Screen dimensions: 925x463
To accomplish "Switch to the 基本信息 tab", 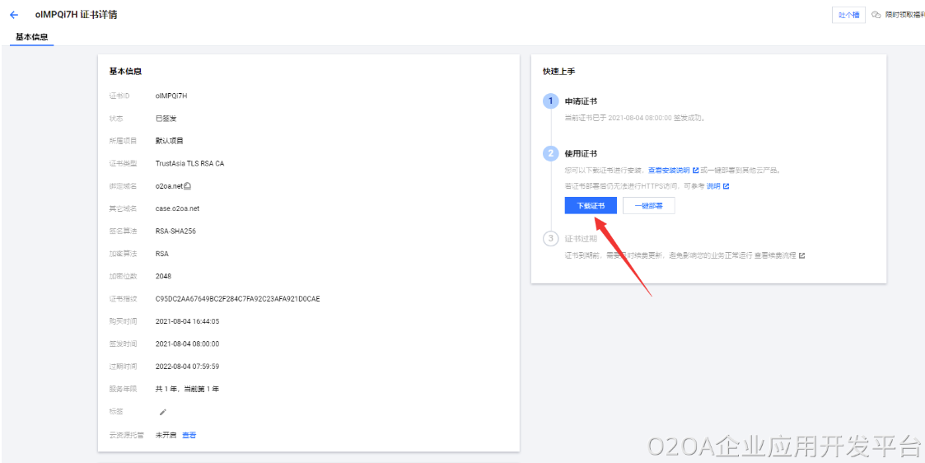I will [31, 37].
